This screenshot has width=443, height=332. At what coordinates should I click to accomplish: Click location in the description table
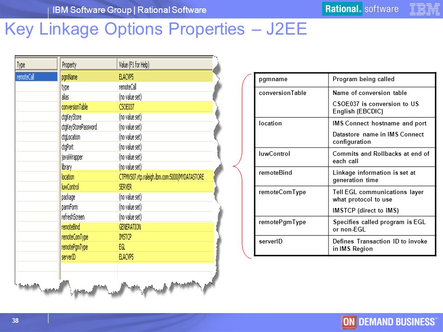[x=270, y=124]
